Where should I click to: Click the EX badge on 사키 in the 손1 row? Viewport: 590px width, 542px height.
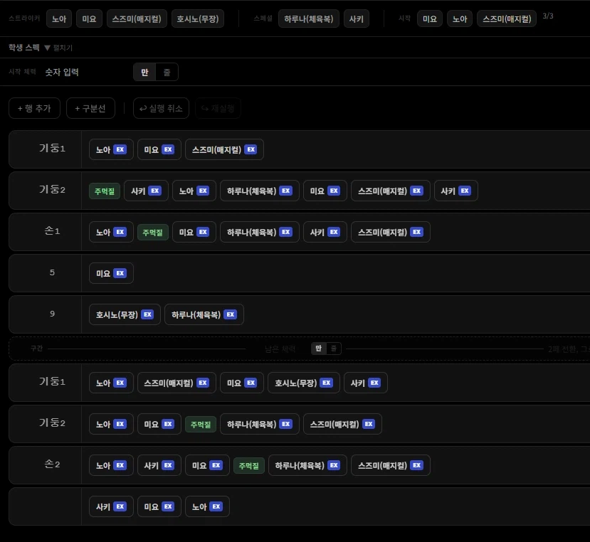click(334, 232)
